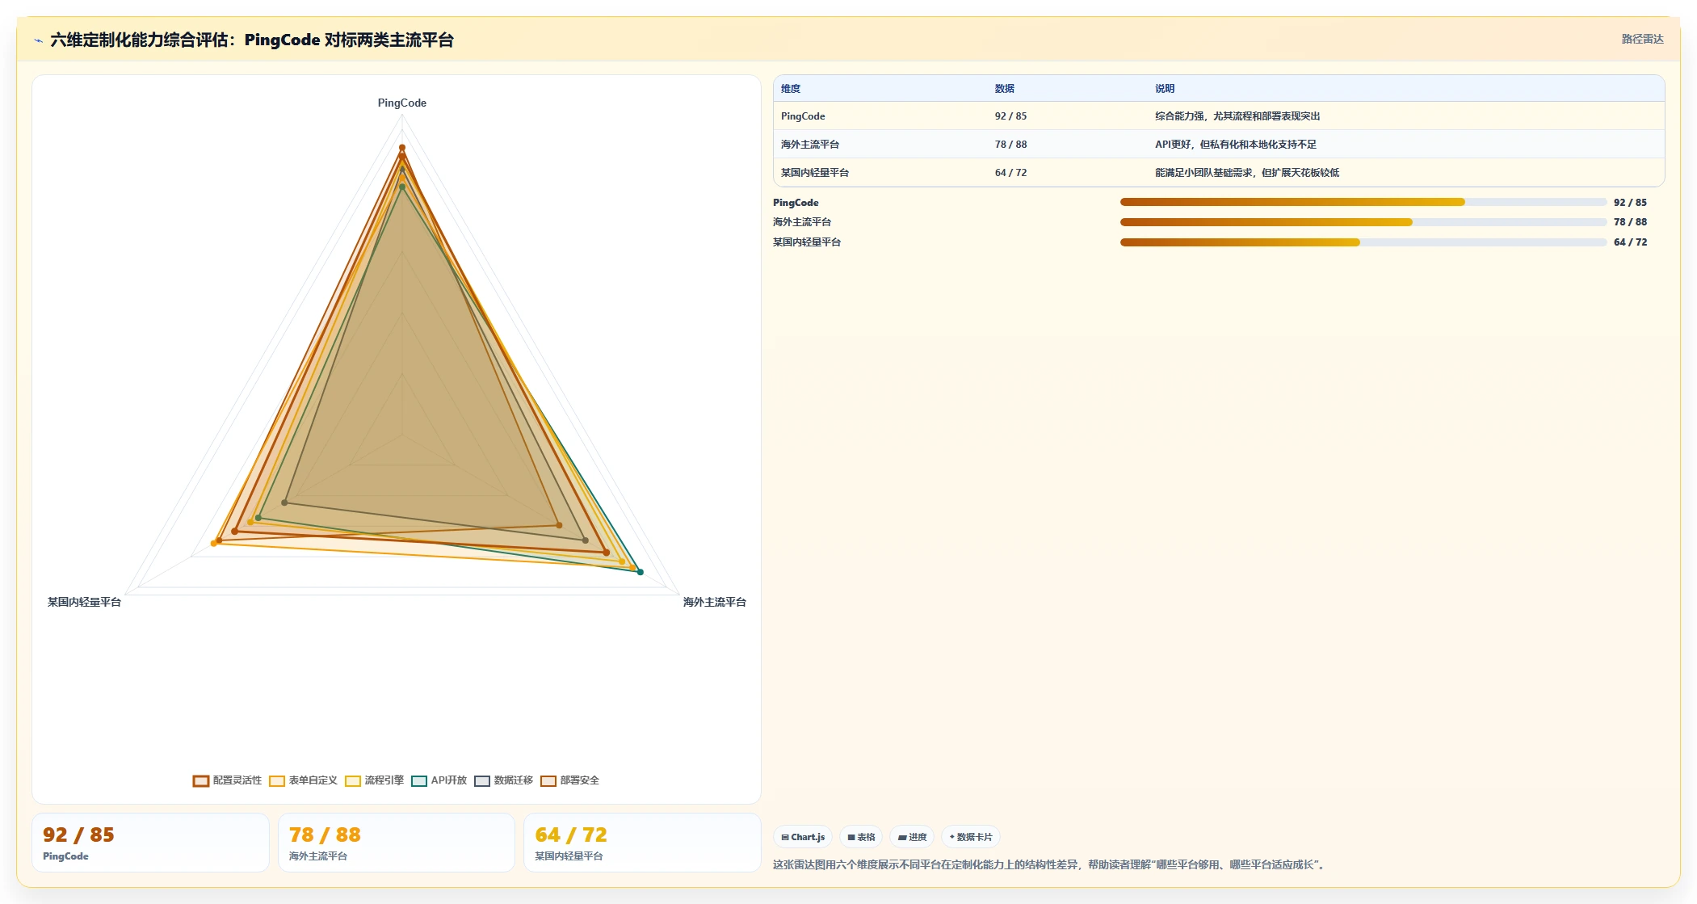Click the 数据 table column header
The height and width of the screenshot is (904, 1697).
[x=1068, y=89]
